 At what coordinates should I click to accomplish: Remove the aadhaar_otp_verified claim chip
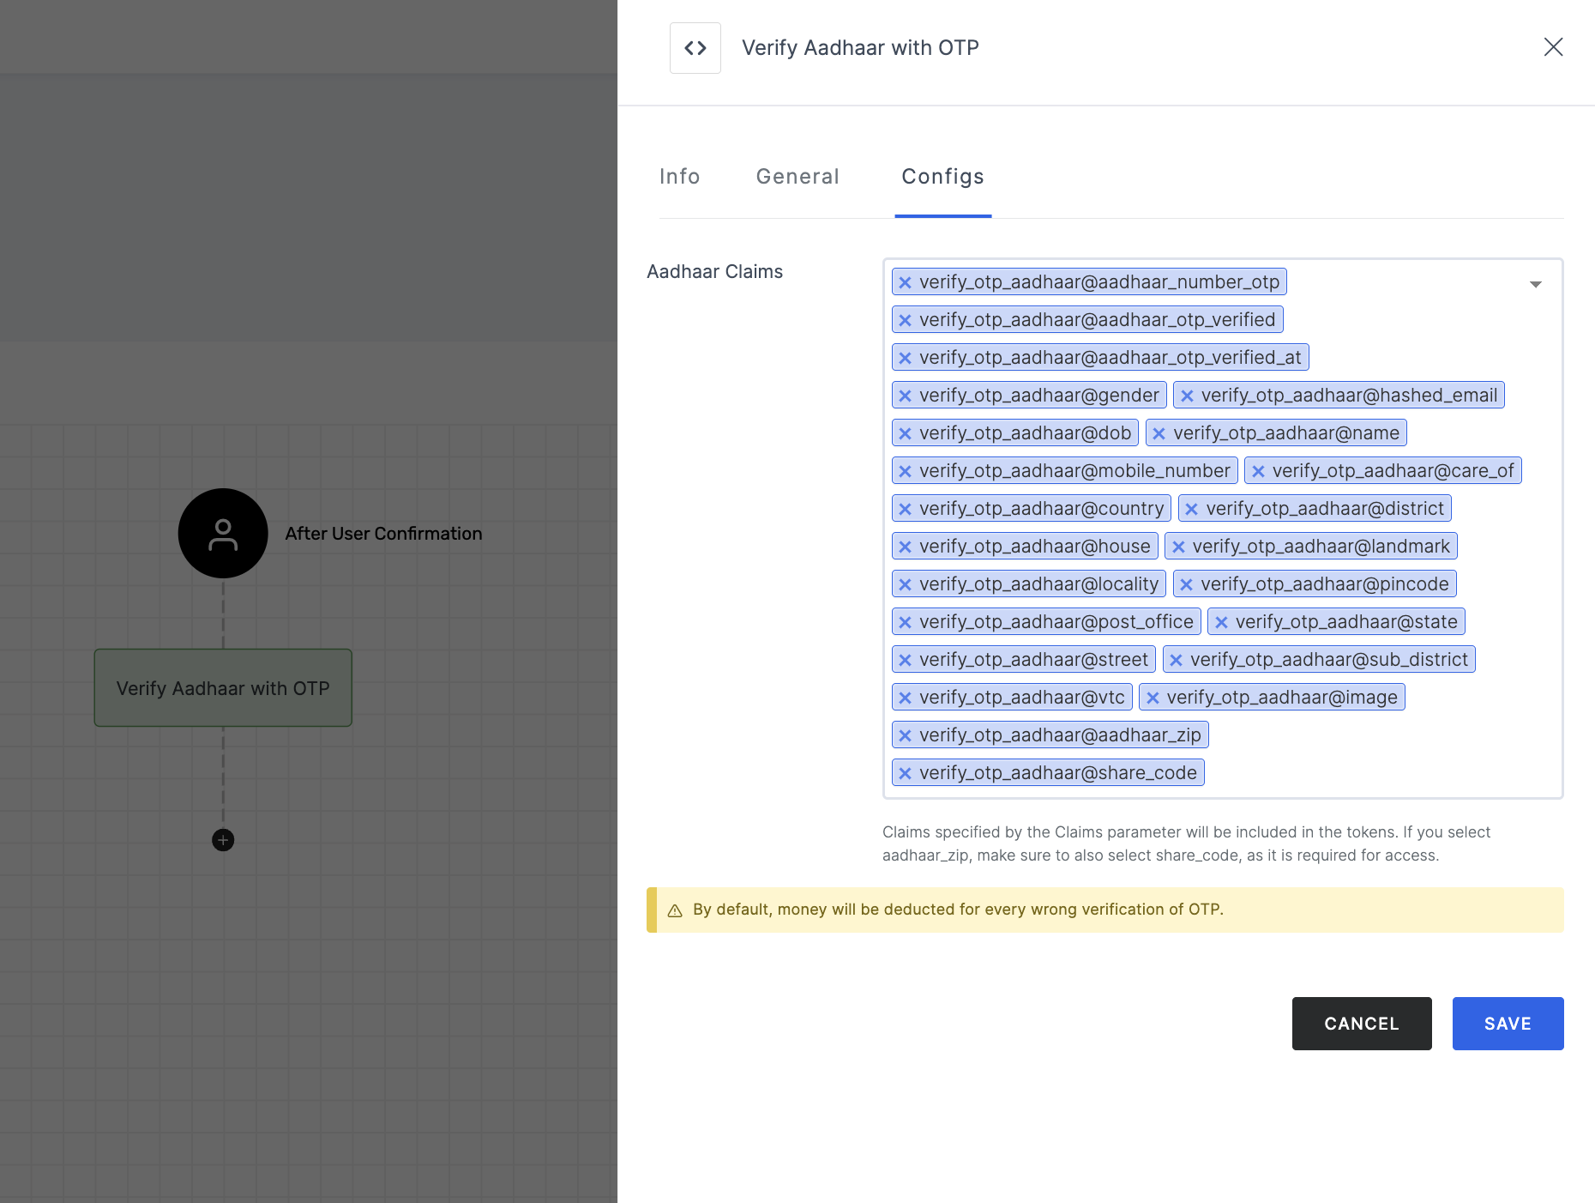point(905,320)
